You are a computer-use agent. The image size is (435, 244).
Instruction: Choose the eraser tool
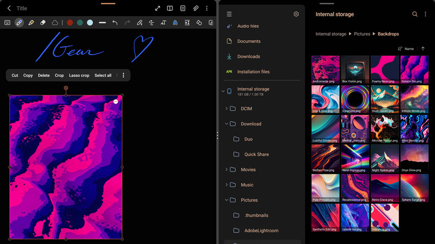(x=43, y=23)
